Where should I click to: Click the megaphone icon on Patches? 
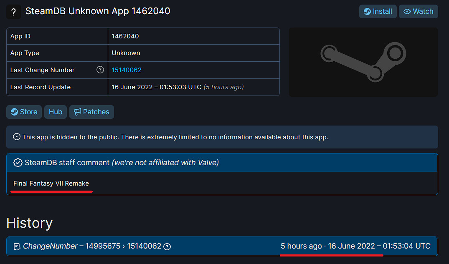click(77, 112)
